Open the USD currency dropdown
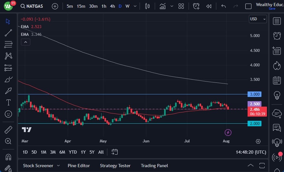The width and height of the screenshot is (284, 172). click(258, 19)
